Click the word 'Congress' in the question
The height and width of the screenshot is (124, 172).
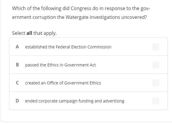point(81,9)
